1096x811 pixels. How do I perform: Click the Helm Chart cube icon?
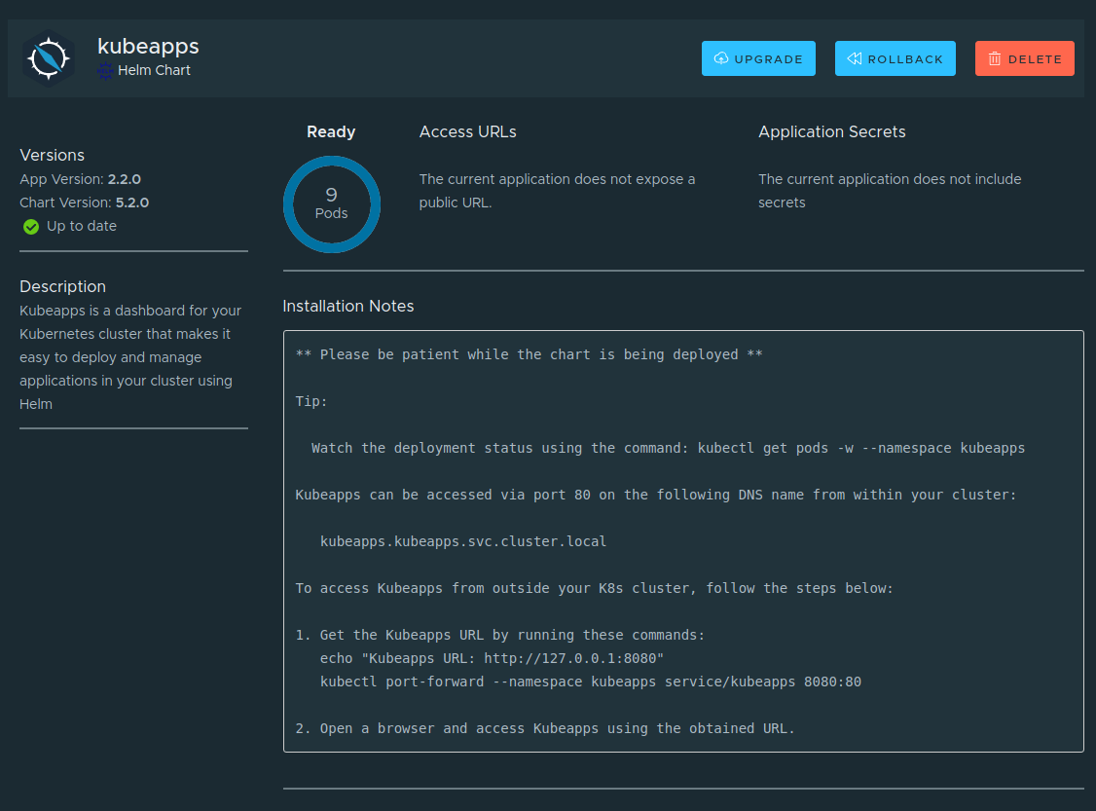[103, 71]
